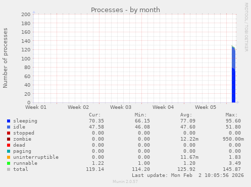Click the sleeping legend color swatch
The height and width of the screenshot is (187, 251).
coord(9,121)
